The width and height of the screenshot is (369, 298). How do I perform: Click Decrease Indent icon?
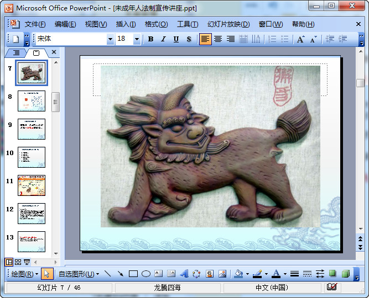pos(330,39)
